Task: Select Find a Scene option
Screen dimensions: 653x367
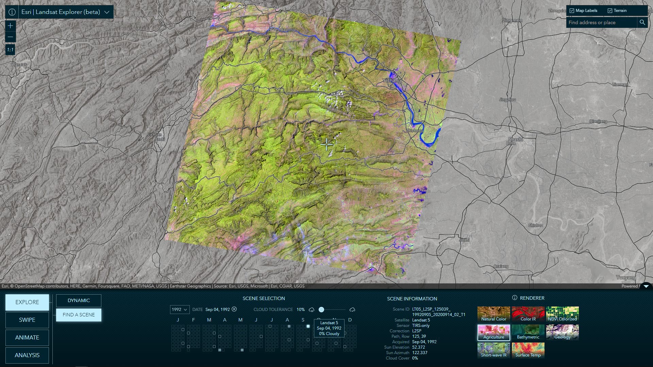Action: point(79,315)
